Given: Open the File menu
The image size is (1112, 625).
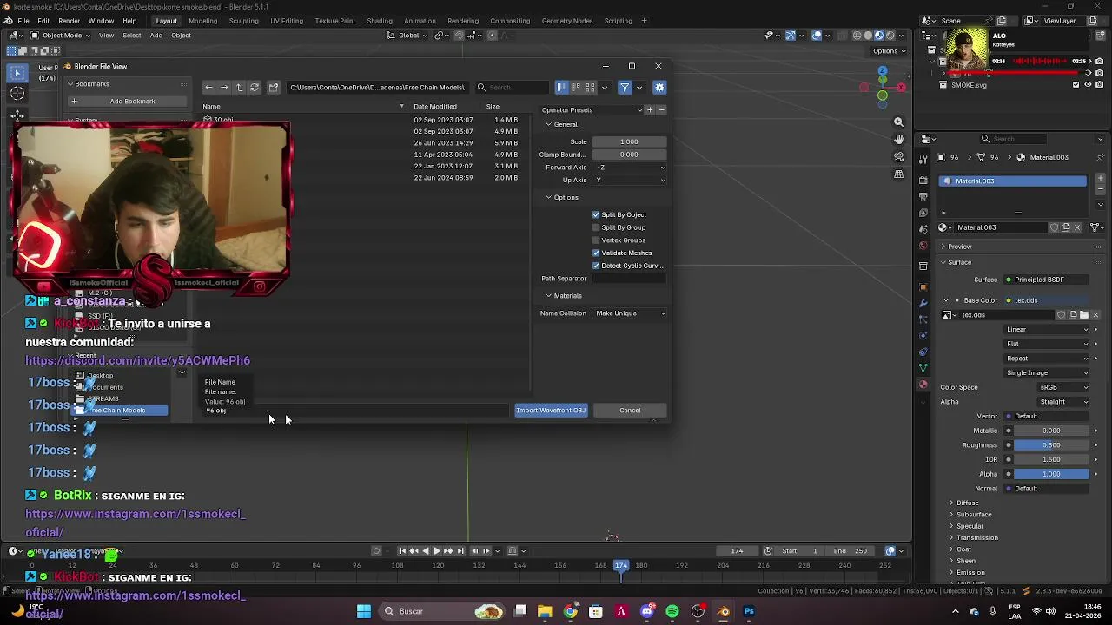Looking at the screenshot, I should point(23,21).
